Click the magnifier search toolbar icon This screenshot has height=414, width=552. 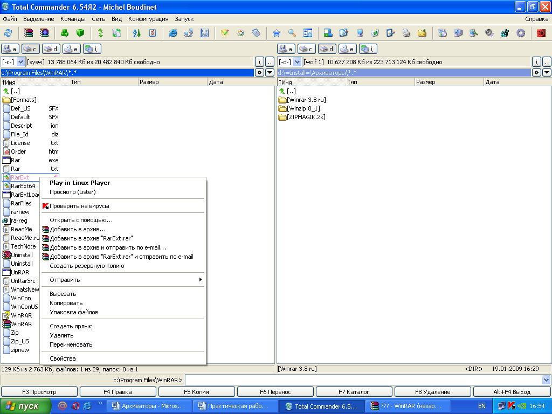tap(292, 33)
